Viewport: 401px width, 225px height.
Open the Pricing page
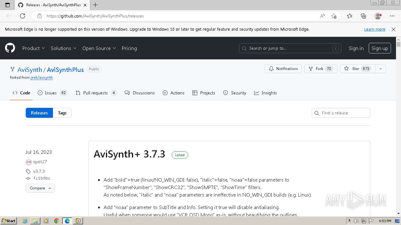click(129, 48)
